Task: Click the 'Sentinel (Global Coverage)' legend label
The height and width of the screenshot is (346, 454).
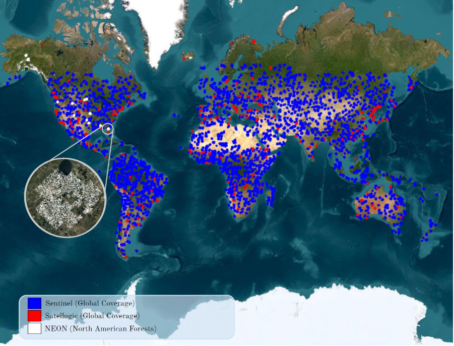Action: click(x=90, y=304)
